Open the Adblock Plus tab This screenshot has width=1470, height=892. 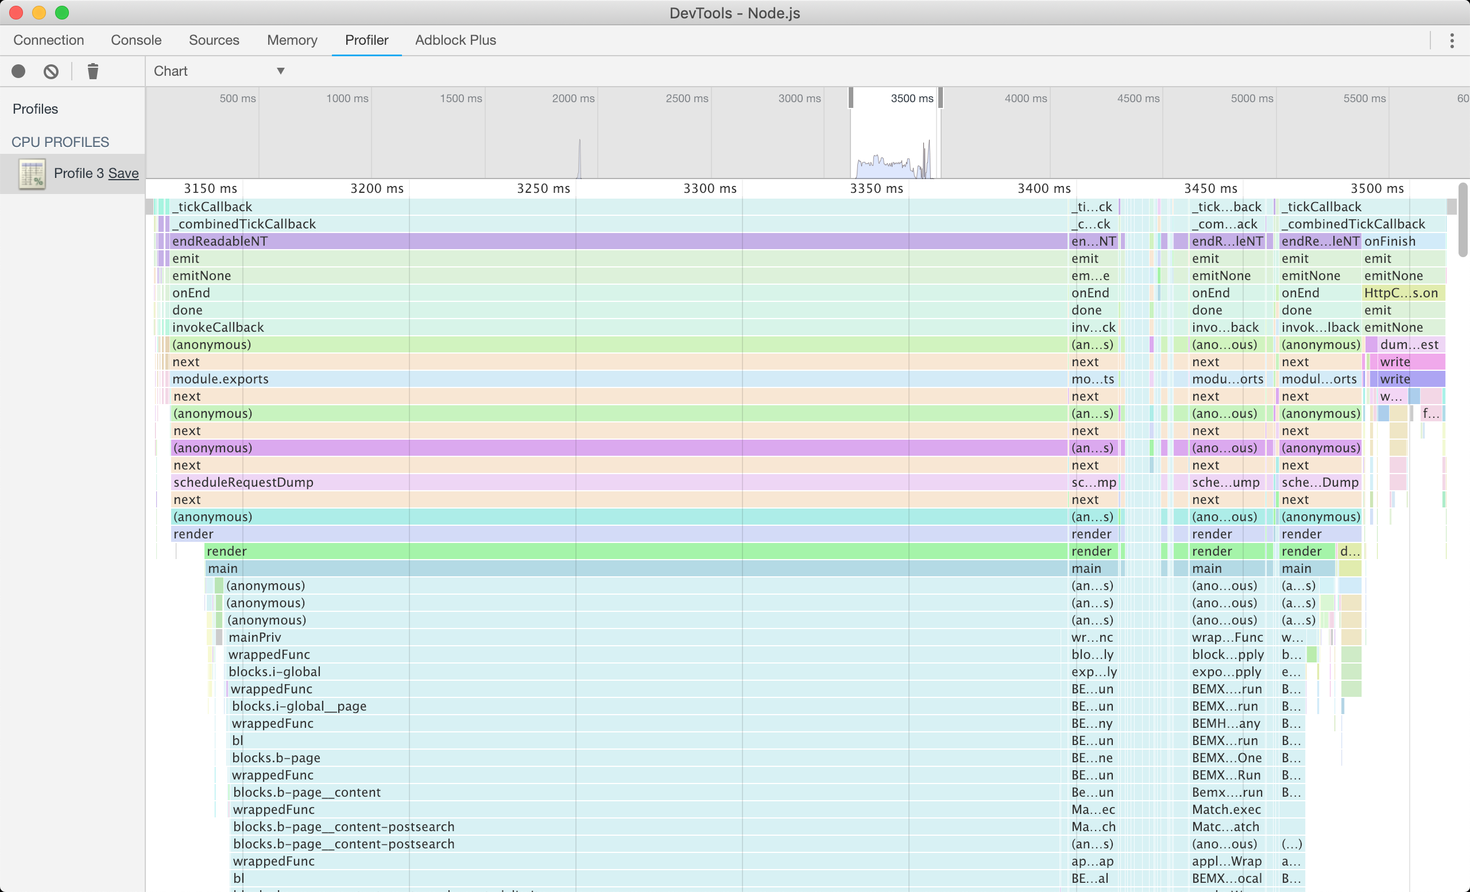[x=455, y=40]
